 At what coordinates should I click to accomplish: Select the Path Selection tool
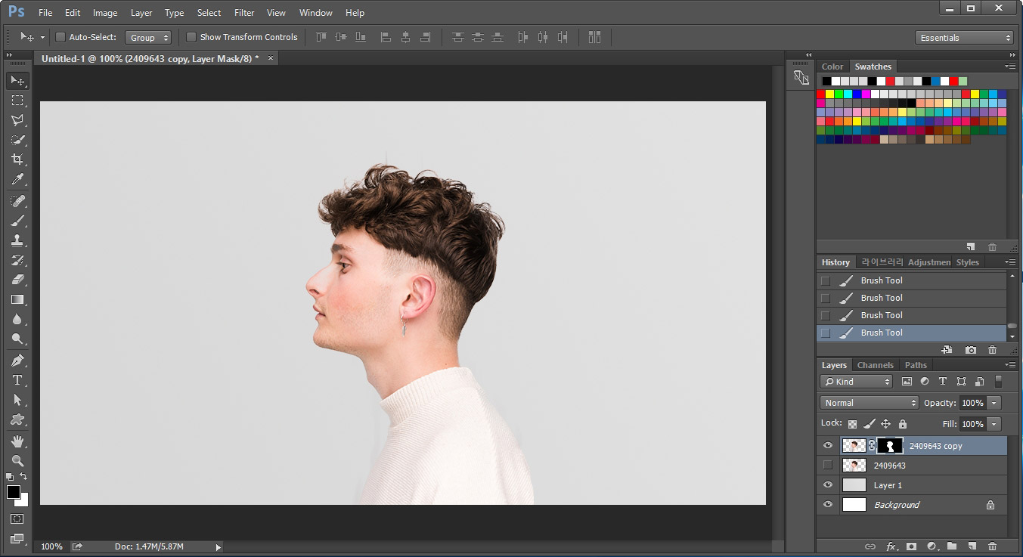17,400
